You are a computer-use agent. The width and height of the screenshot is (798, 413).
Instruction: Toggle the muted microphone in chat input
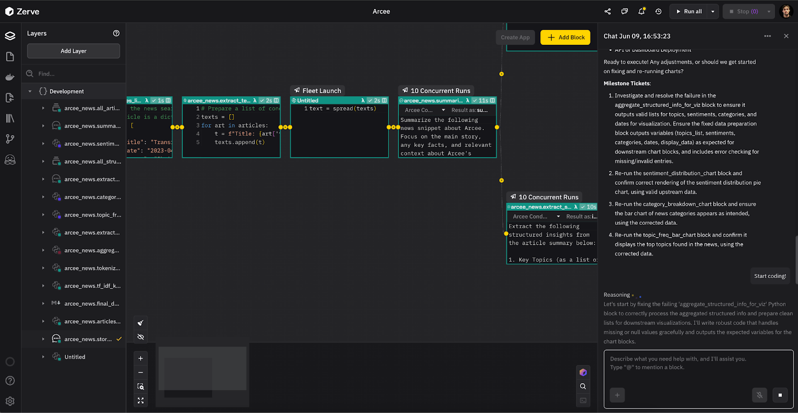pos(759,395)
